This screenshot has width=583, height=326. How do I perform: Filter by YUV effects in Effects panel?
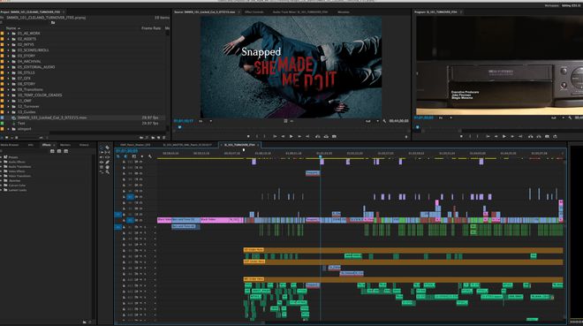pyautogui.click(x=66, y=151)
